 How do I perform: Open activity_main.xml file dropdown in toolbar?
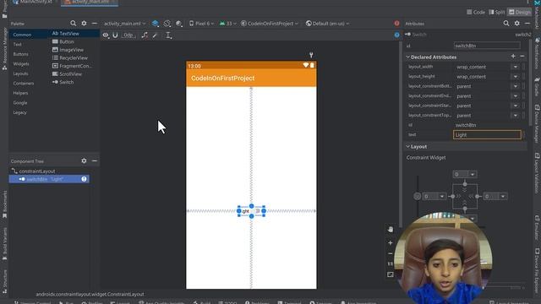[x=124, y=24]
